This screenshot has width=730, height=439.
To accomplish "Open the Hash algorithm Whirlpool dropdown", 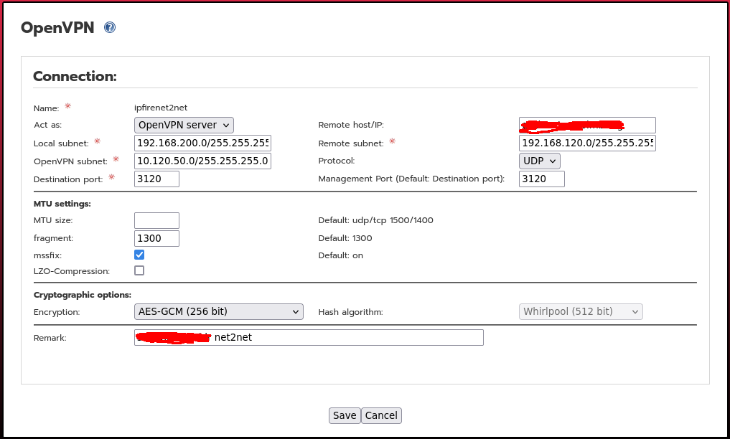I will [581, 311].
